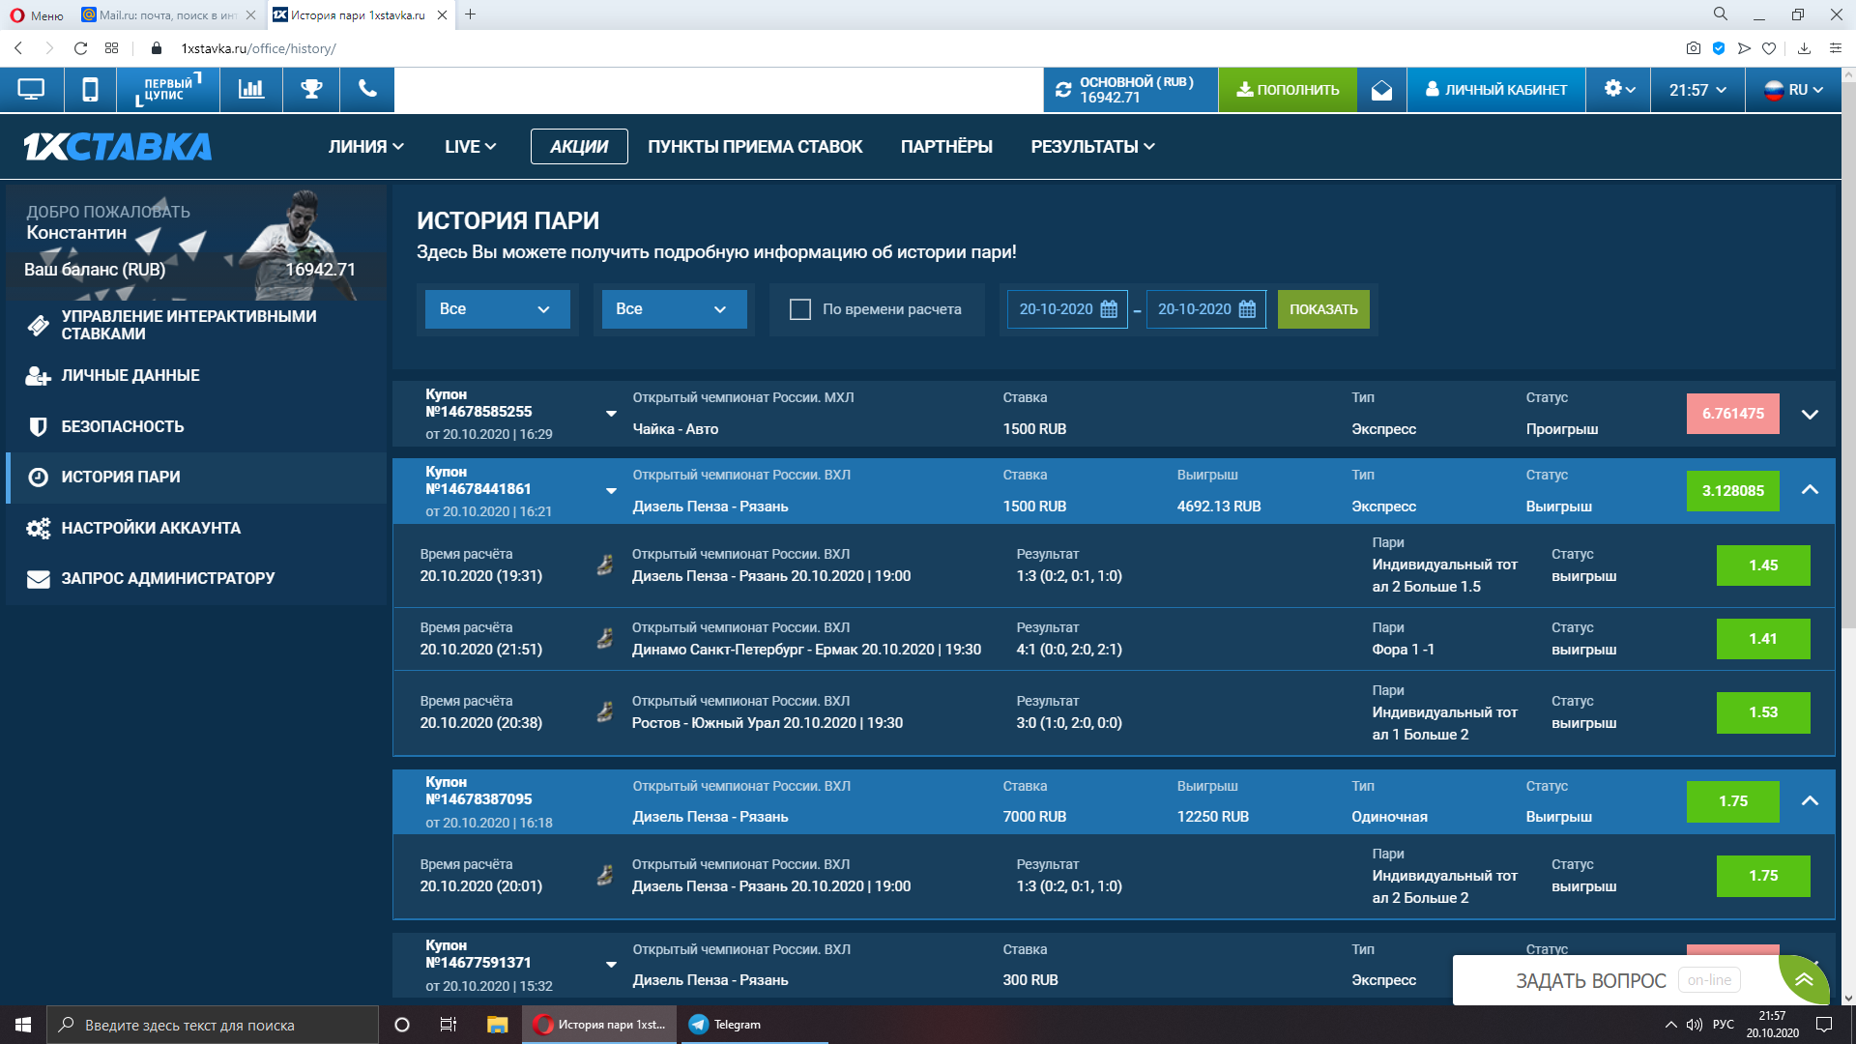
Task: Click the bar chart statistics icon
Action: click(251, 90)
